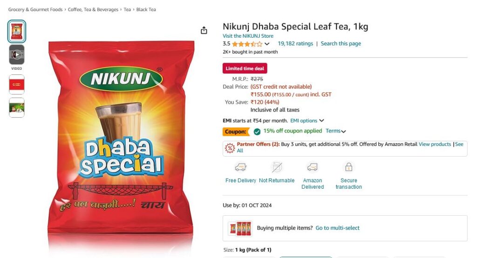The height and width of the screenshot is (258, 477).
Task: Open Coffee, Tea & Beverages breadcrumb
Action: pyautogui.click(x=93, y=9)
